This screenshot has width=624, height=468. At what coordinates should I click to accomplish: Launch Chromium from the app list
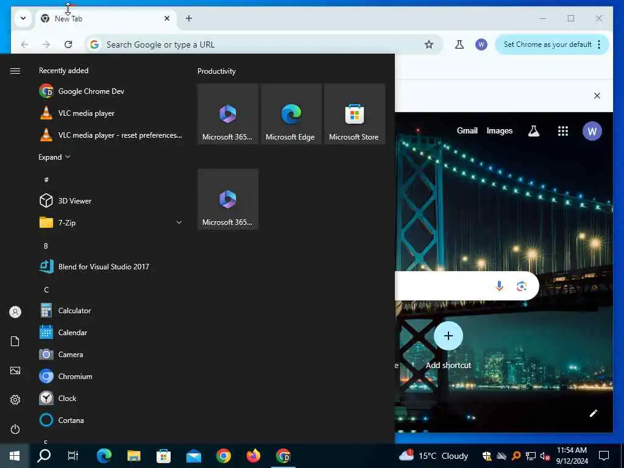pos(112,376)
